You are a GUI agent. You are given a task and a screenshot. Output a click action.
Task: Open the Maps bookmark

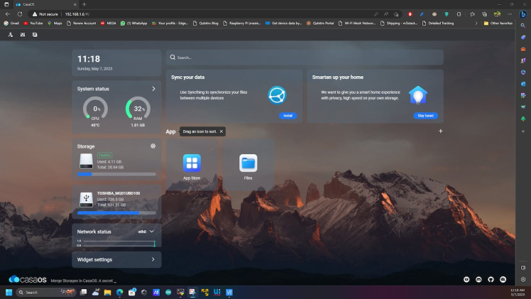[55, 23]
